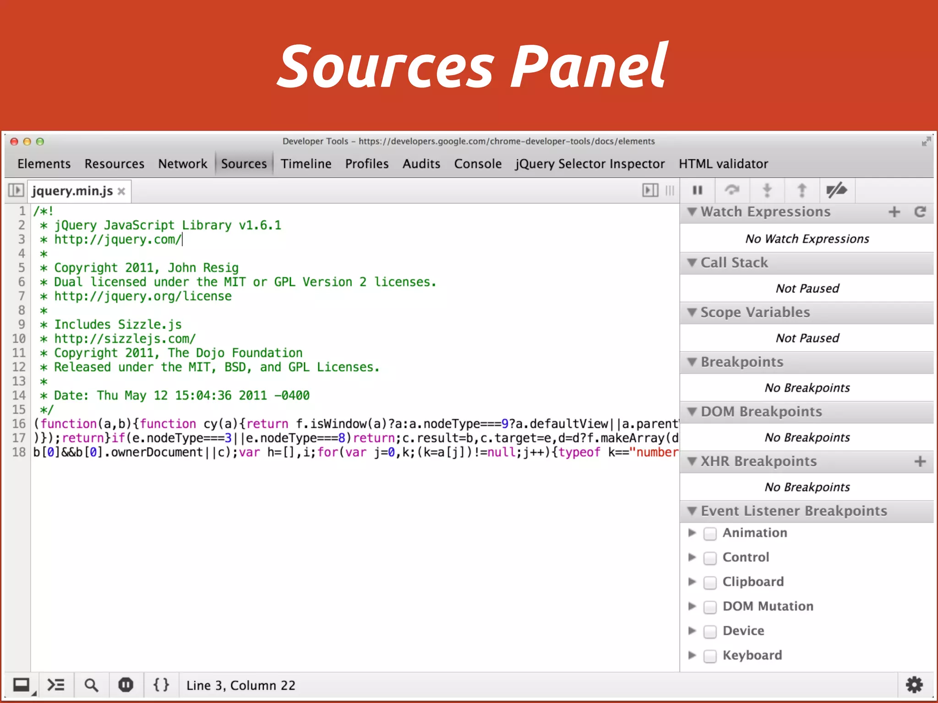Open search across sources

tap(91, 685)
